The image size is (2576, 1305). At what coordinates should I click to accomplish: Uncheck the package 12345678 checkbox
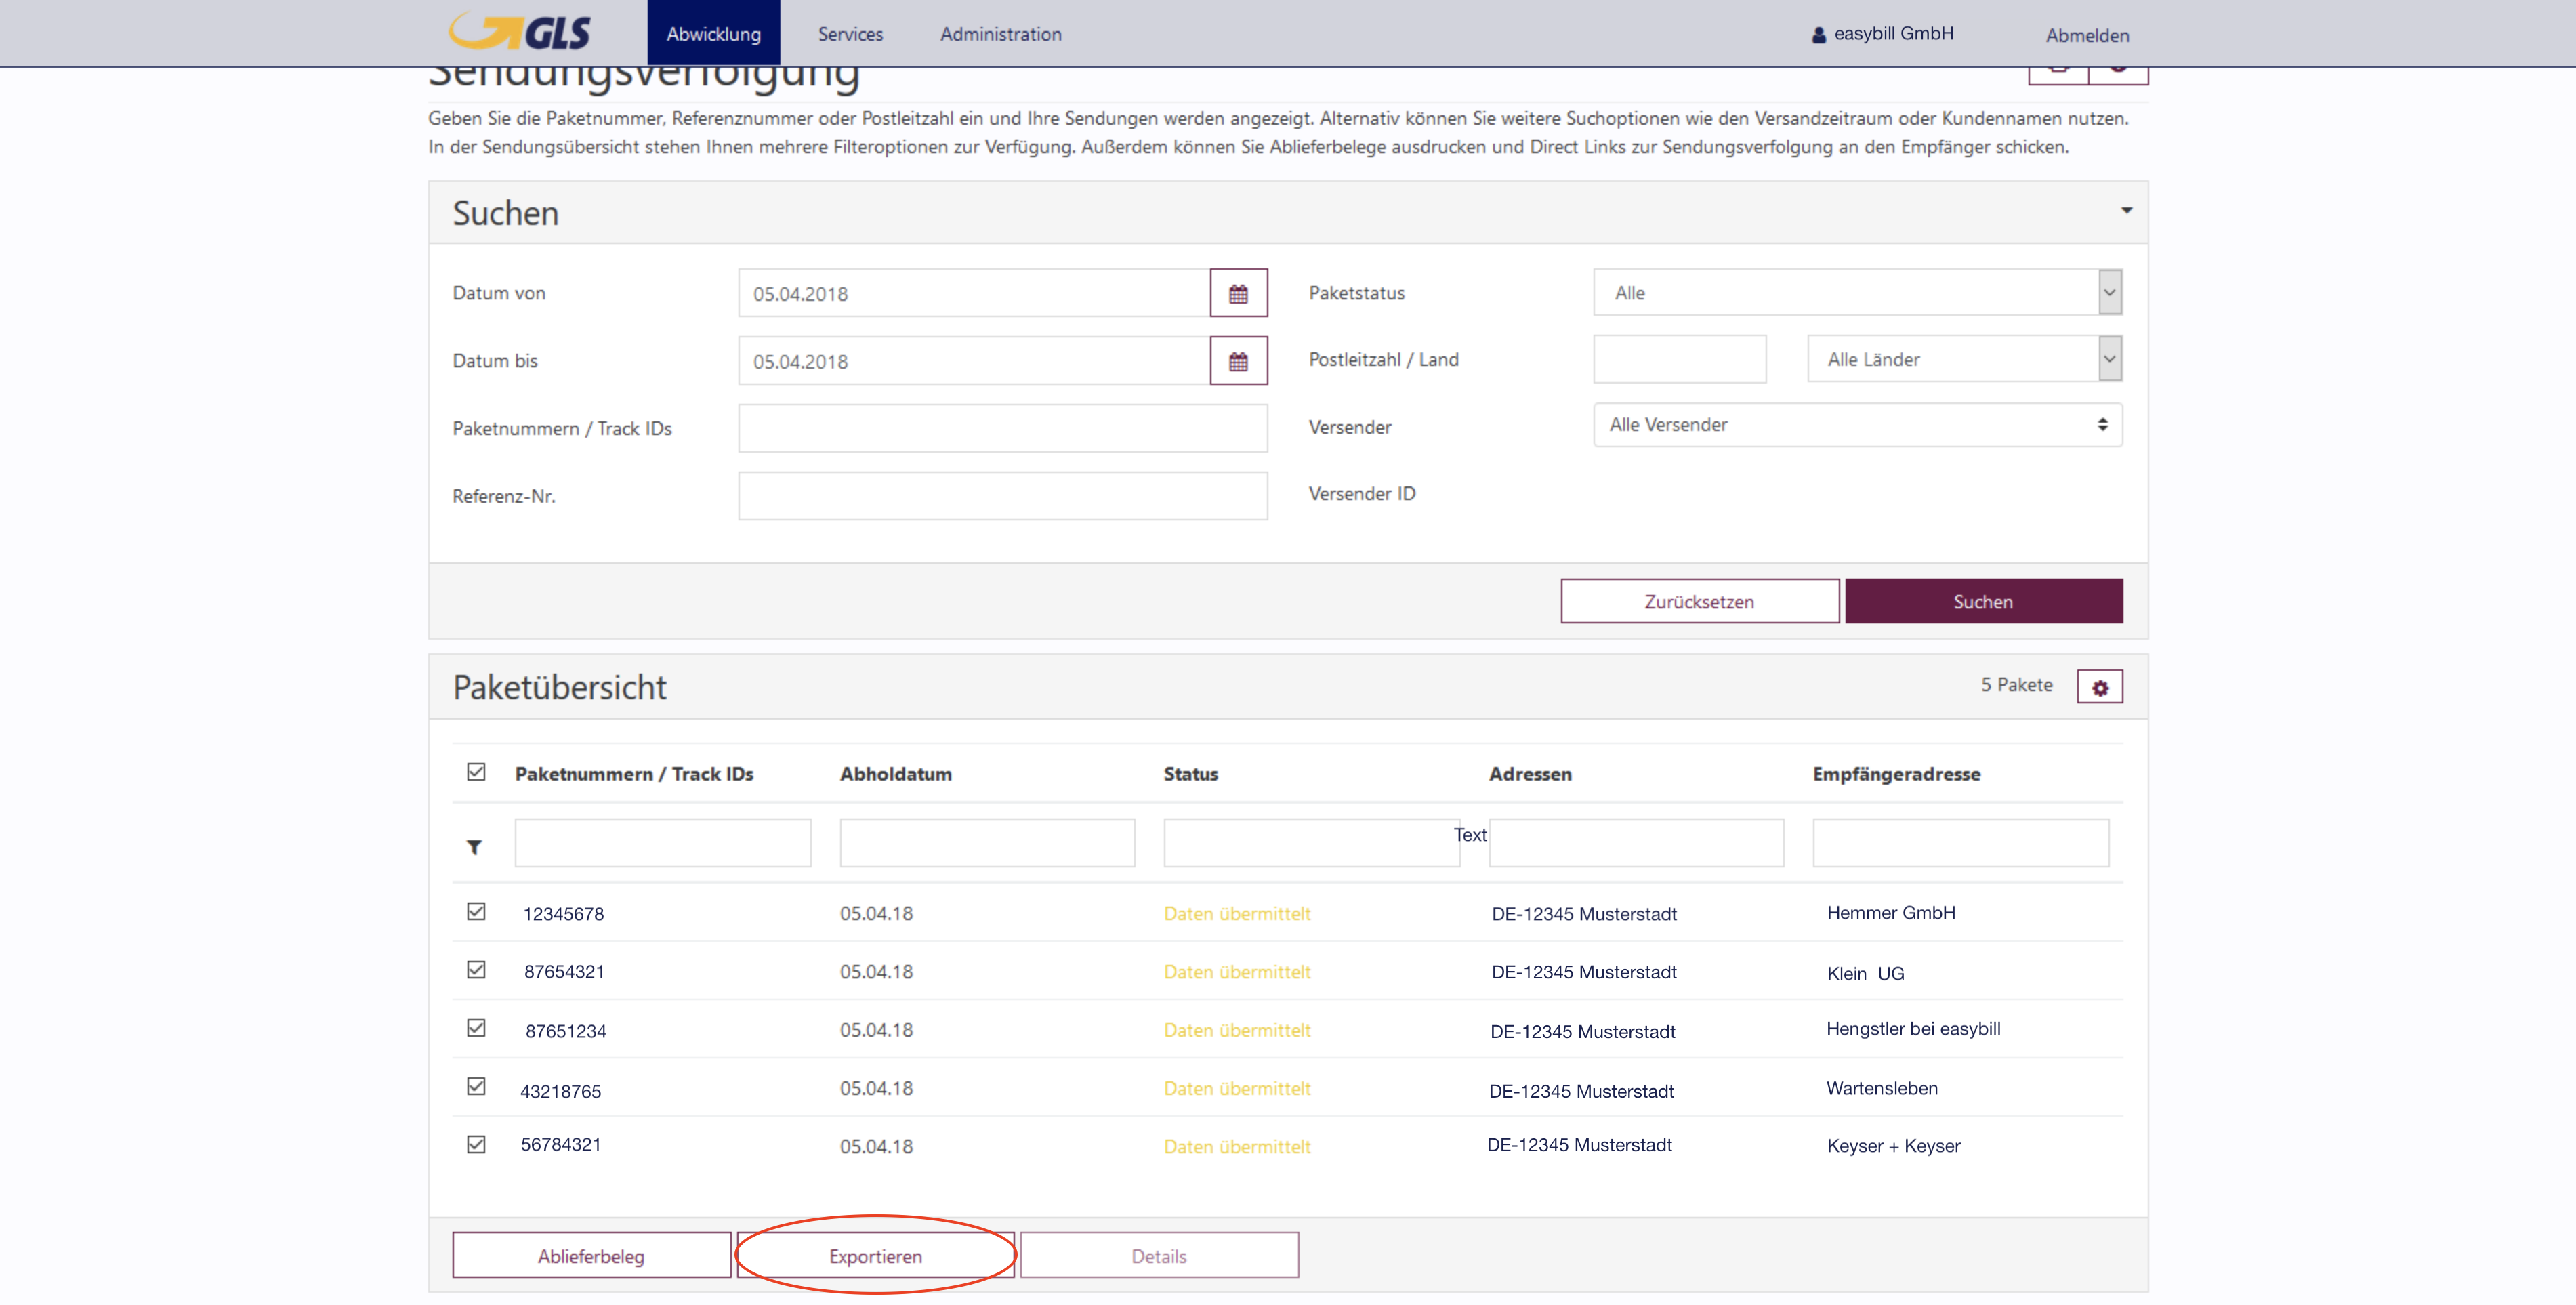pos(476,912)
